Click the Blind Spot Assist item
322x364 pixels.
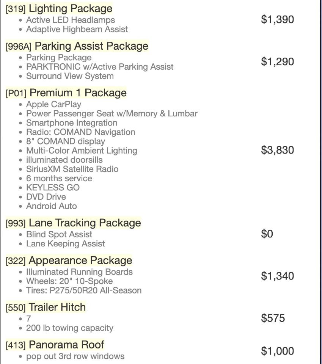(x=59, y=234)
